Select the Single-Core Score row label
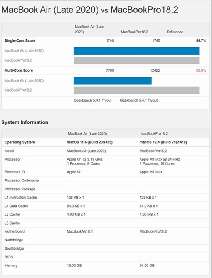This screenshot has height=278, width=212. (20, 41)
